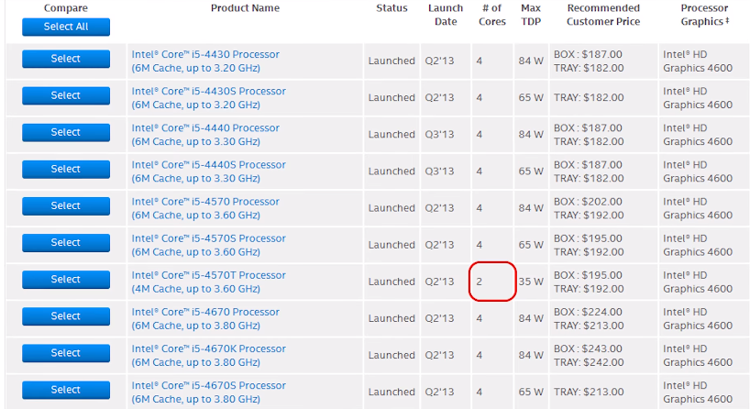Image resolution: width=750 pixels, height=409 pixels.
Task: Click the BOX : $202.00 price cell
Action: [x=589, y=202]
